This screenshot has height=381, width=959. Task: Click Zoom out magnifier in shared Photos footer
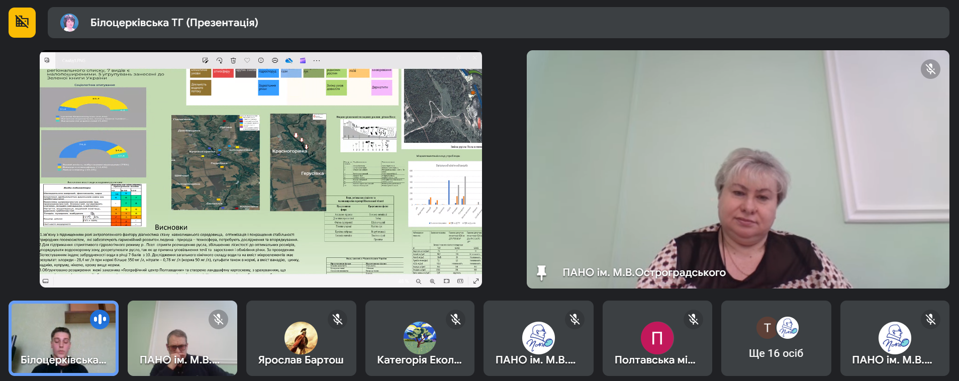418,281
